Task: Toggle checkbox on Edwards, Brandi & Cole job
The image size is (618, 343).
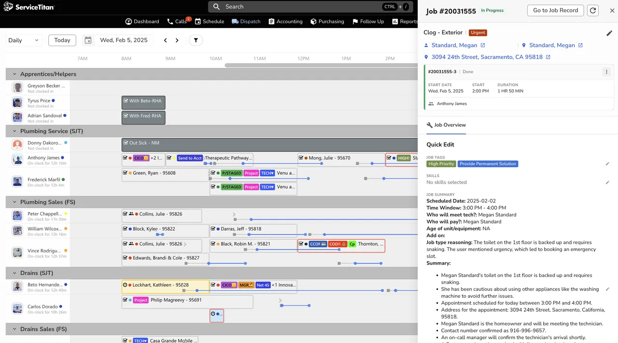Action: (126, 258)
